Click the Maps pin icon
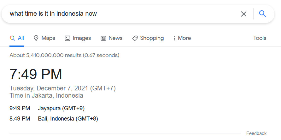Image resolution: width=281 pixels, height=140 pixels. pyautogui.click(x=36, y=38)
